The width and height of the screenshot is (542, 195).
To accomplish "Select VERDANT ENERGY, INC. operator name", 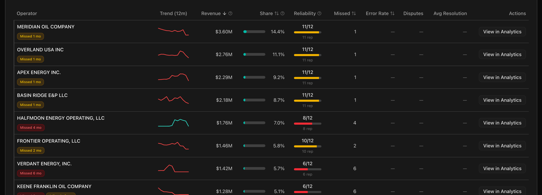I will point(44,164).
